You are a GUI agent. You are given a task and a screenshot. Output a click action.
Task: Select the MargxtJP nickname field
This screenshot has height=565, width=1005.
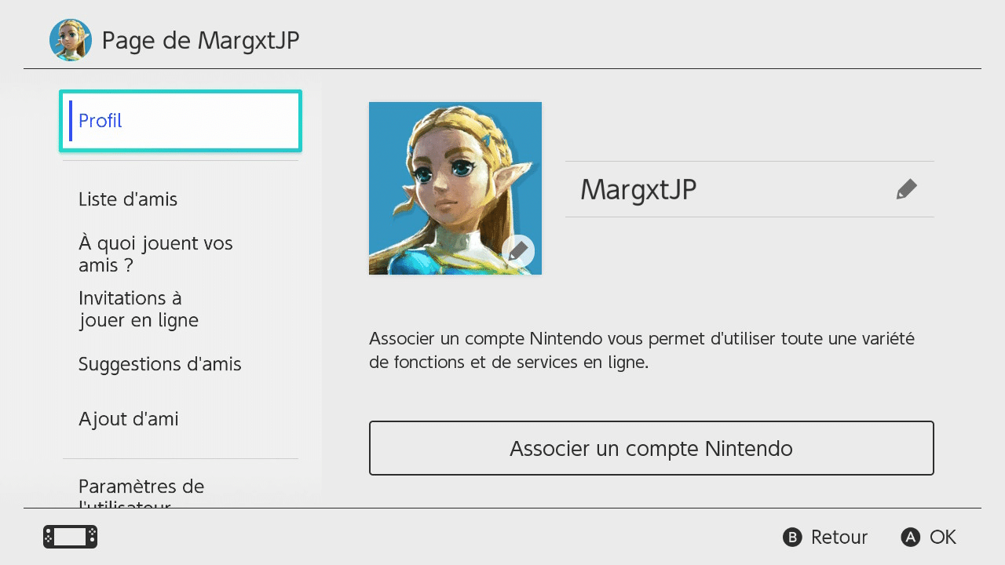tap(750, 189)
